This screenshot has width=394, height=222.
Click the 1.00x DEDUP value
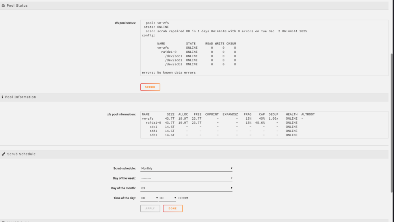[273, 118]
